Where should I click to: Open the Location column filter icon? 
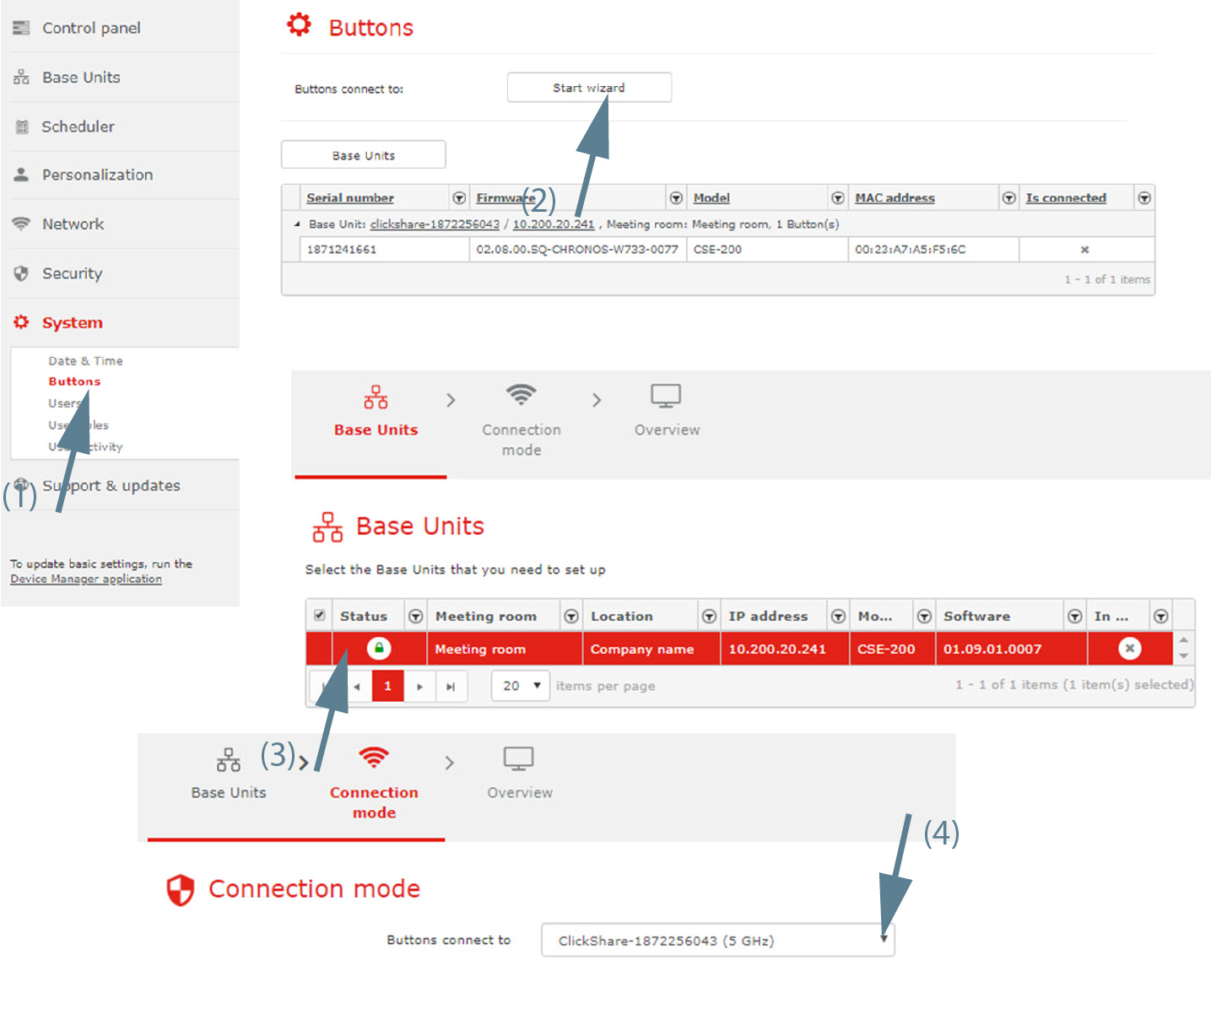[x=710, y=617]
